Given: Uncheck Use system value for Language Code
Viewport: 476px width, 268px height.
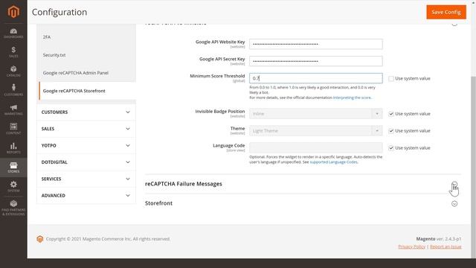Looking at the screenshot, I should coord(391,147).
